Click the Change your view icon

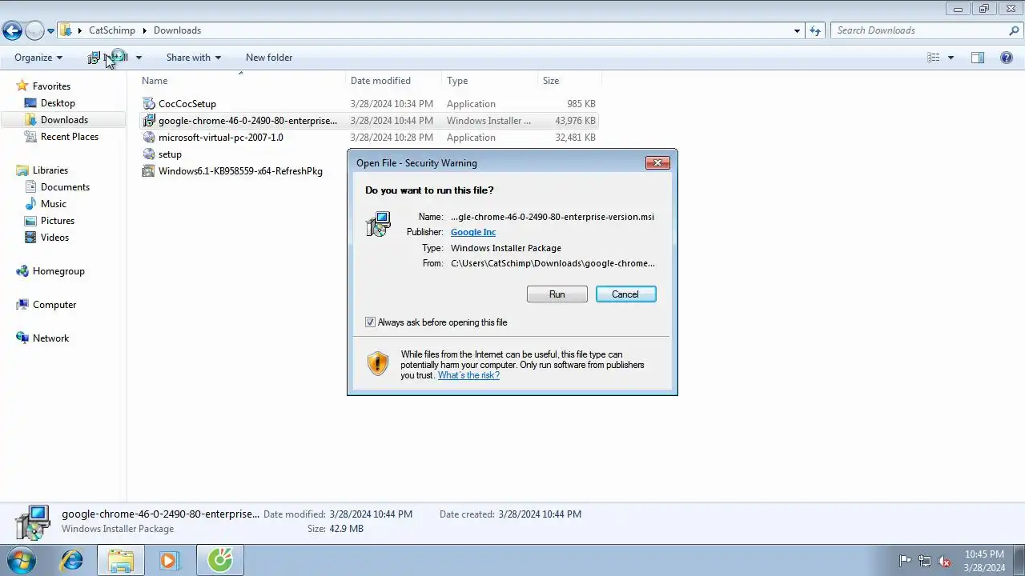click(934, 58)
